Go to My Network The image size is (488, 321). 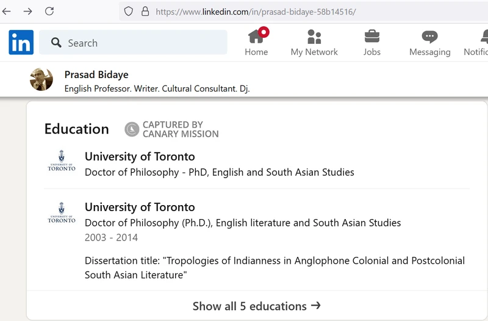click(314, 43)
